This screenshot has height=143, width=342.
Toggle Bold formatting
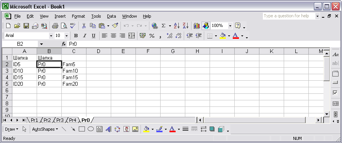click(x=76, y=36)
